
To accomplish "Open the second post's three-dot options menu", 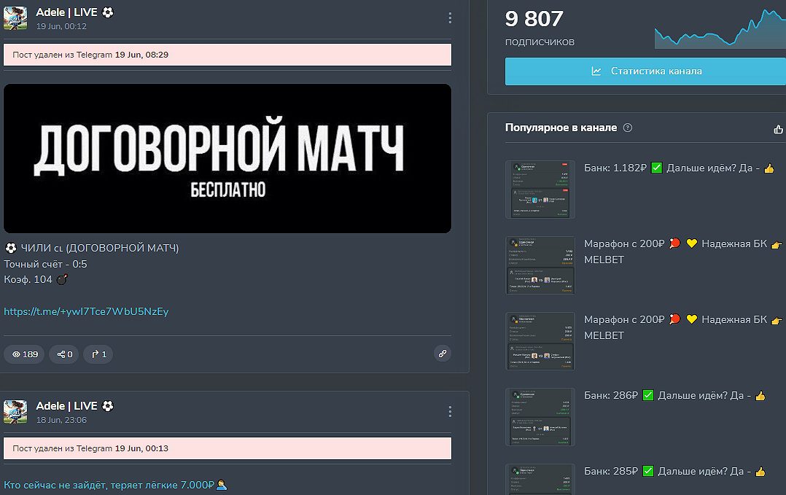I will pos(450,412).
